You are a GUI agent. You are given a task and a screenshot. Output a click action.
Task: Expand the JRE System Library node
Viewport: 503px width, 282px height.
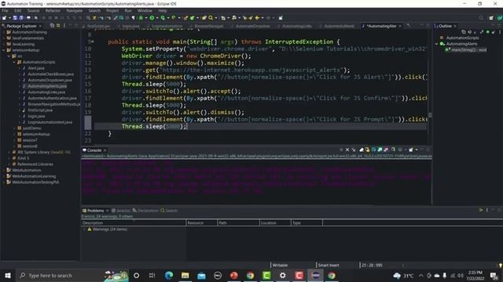tap(9, 153)
